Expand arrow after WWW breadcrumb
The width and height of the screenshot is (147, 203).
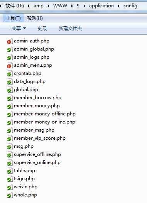72,6
